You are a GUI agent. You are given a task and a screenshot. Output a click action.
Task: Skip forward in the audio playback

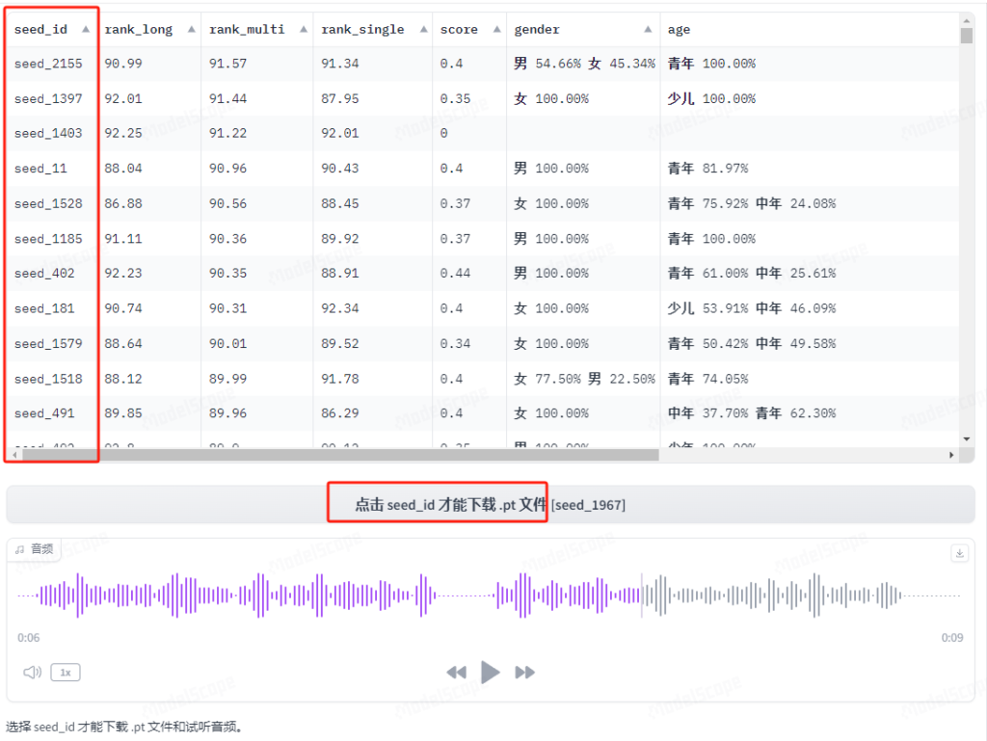click(x=523, y=673)
